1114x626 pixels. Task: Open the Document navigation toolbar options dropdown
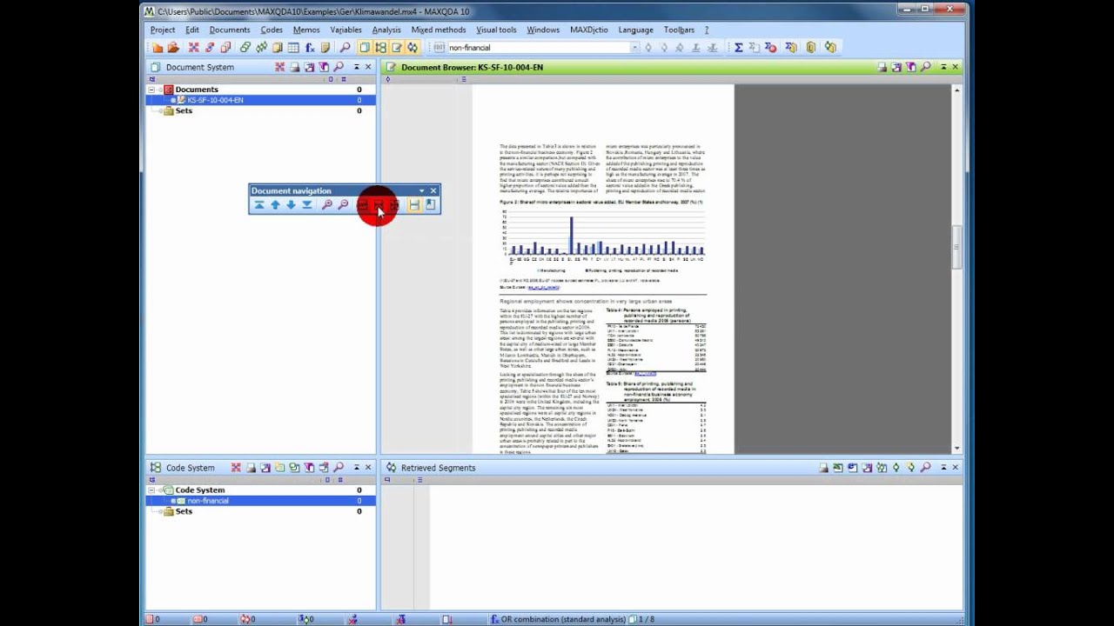(421, 191)
